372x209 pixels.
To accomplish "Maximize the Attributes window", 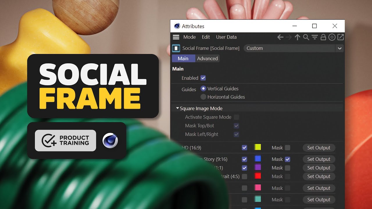I will click(x=314, y=26).
